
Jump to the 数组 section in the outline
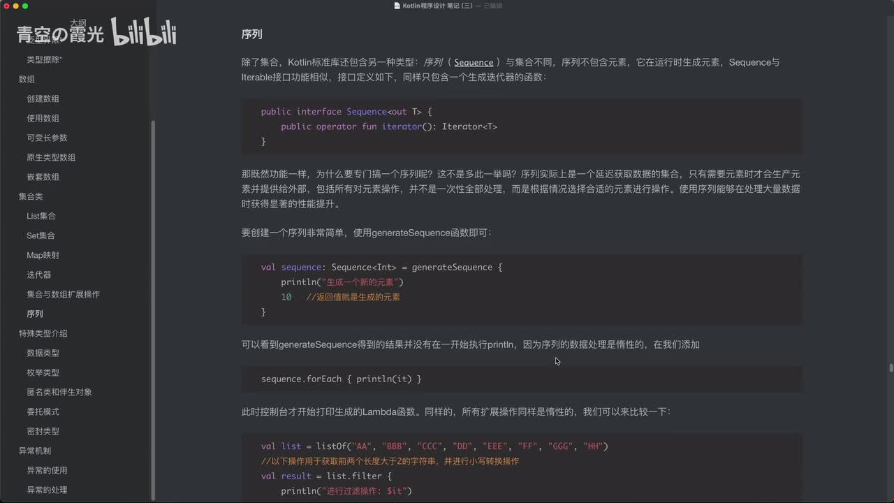[x=27, y=79]
